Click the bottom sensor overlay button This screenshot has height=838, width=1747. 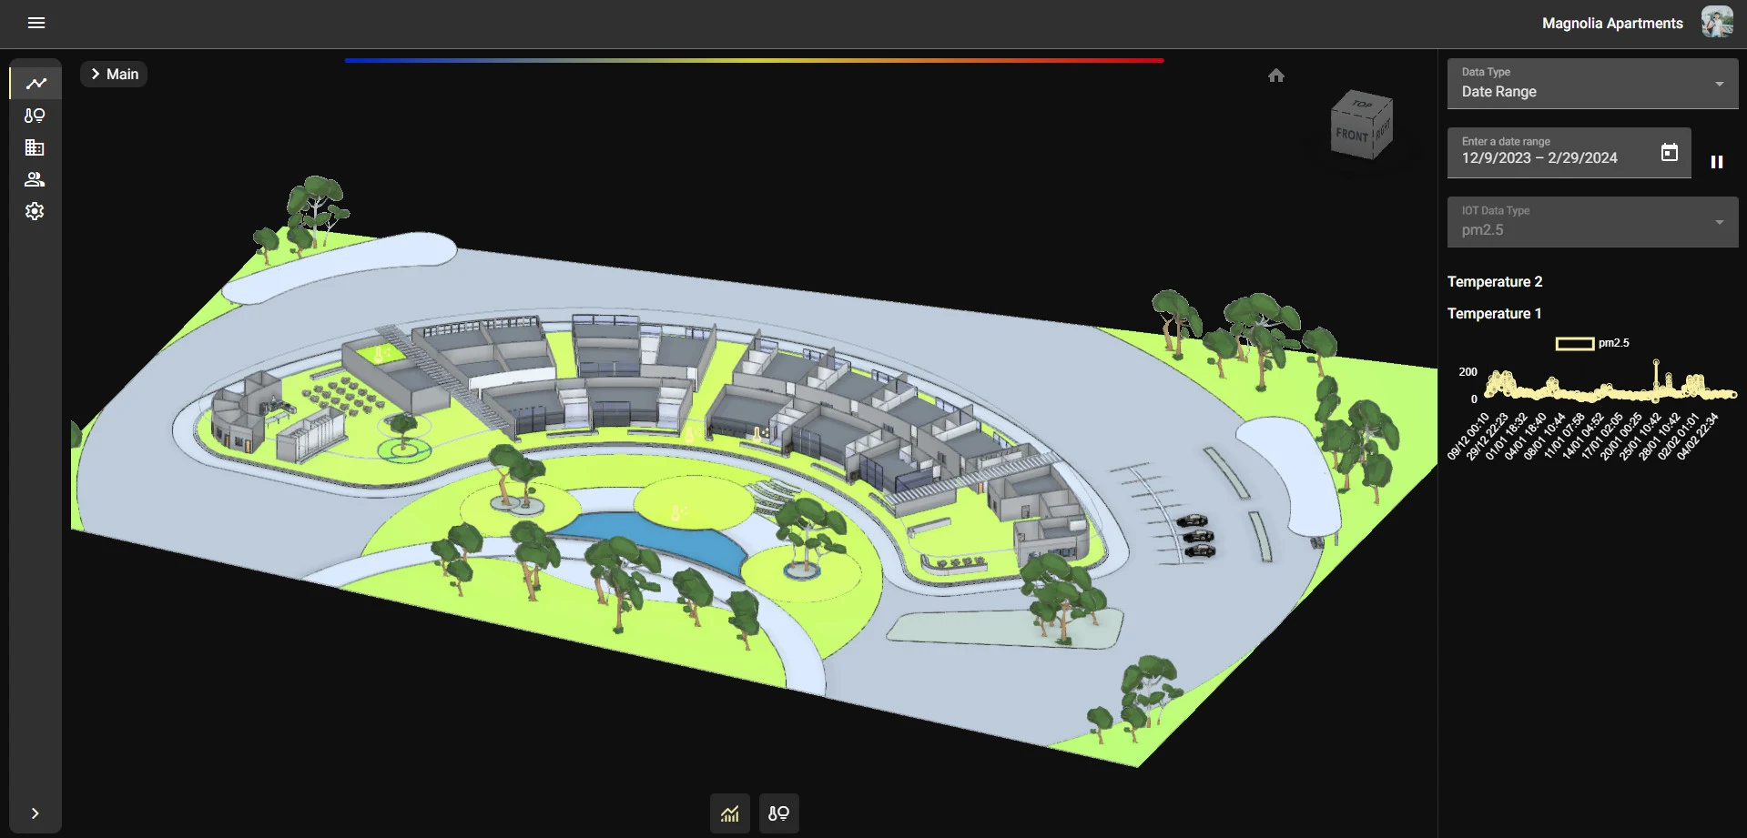(778, 813)
